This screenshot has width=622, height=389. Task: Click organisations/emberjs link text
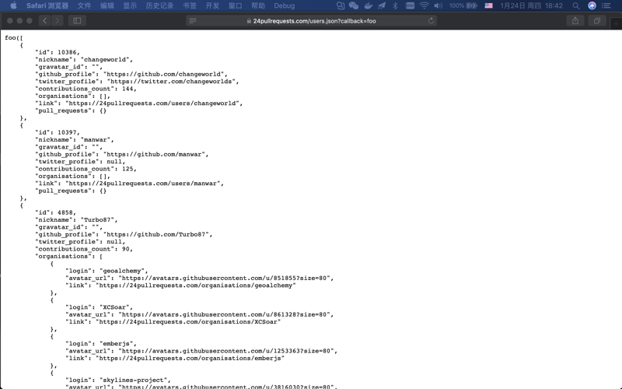pyautogui.click(x=190, y=359)
